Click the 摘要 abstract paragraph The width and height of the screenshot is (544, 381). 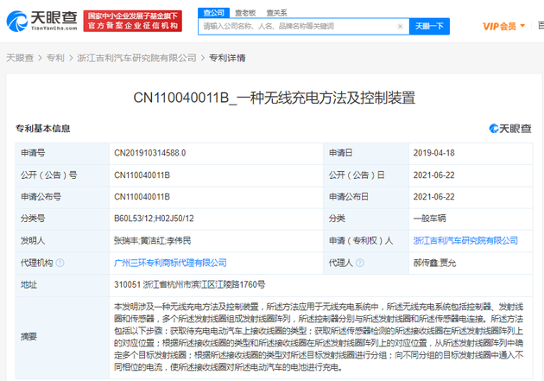(x=319, y=337)
